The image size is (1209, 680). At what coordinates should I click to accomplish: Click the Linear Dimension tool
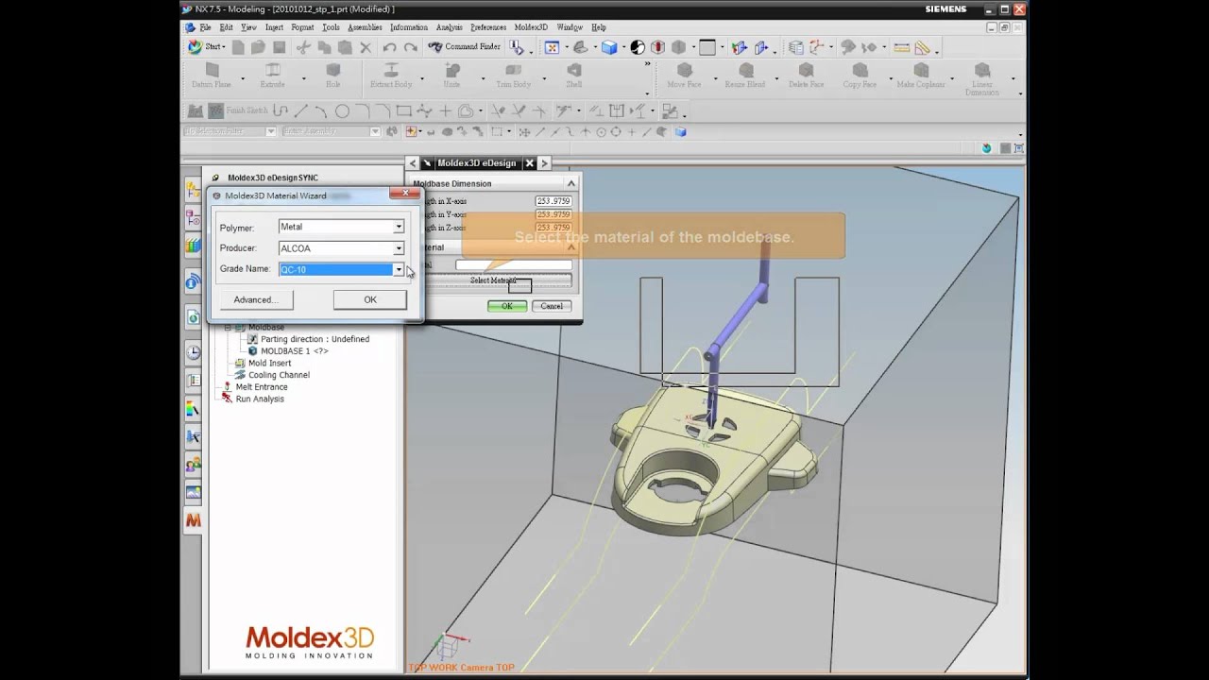tap(982, 78)
